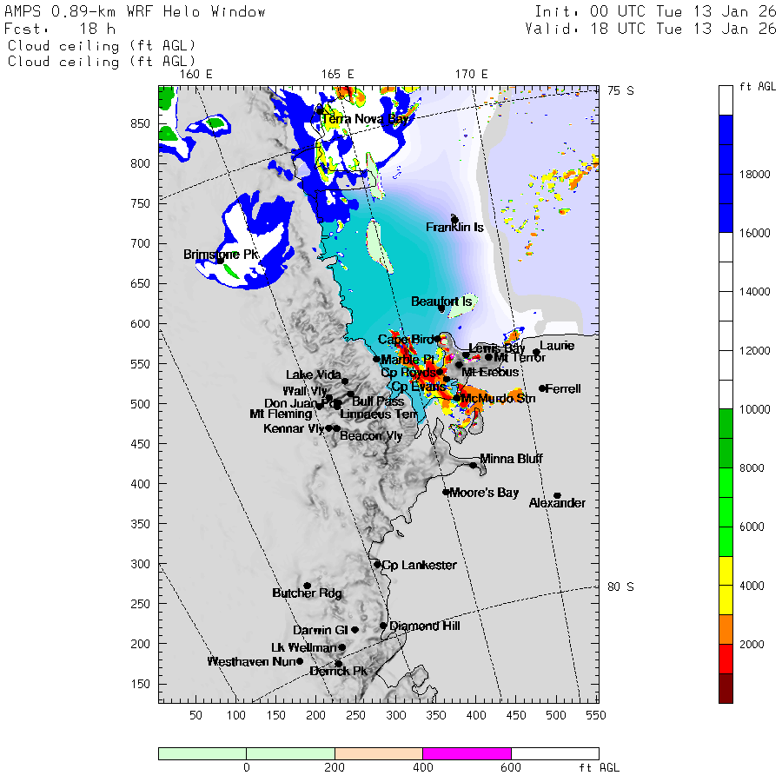Click the McMurdo Stn station label
This screenshot has width=782, height=782.
point(498,398)
